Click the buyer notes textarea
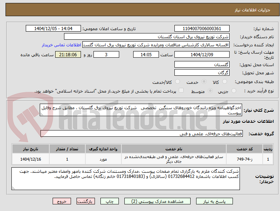 [125, 179]
